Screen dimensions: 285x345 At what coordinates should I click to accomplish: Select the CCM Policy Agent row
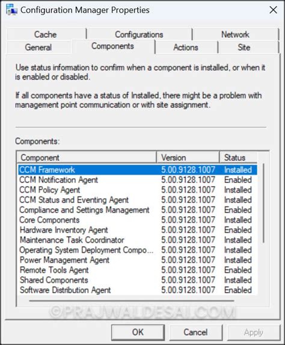(x=138, y=190)
